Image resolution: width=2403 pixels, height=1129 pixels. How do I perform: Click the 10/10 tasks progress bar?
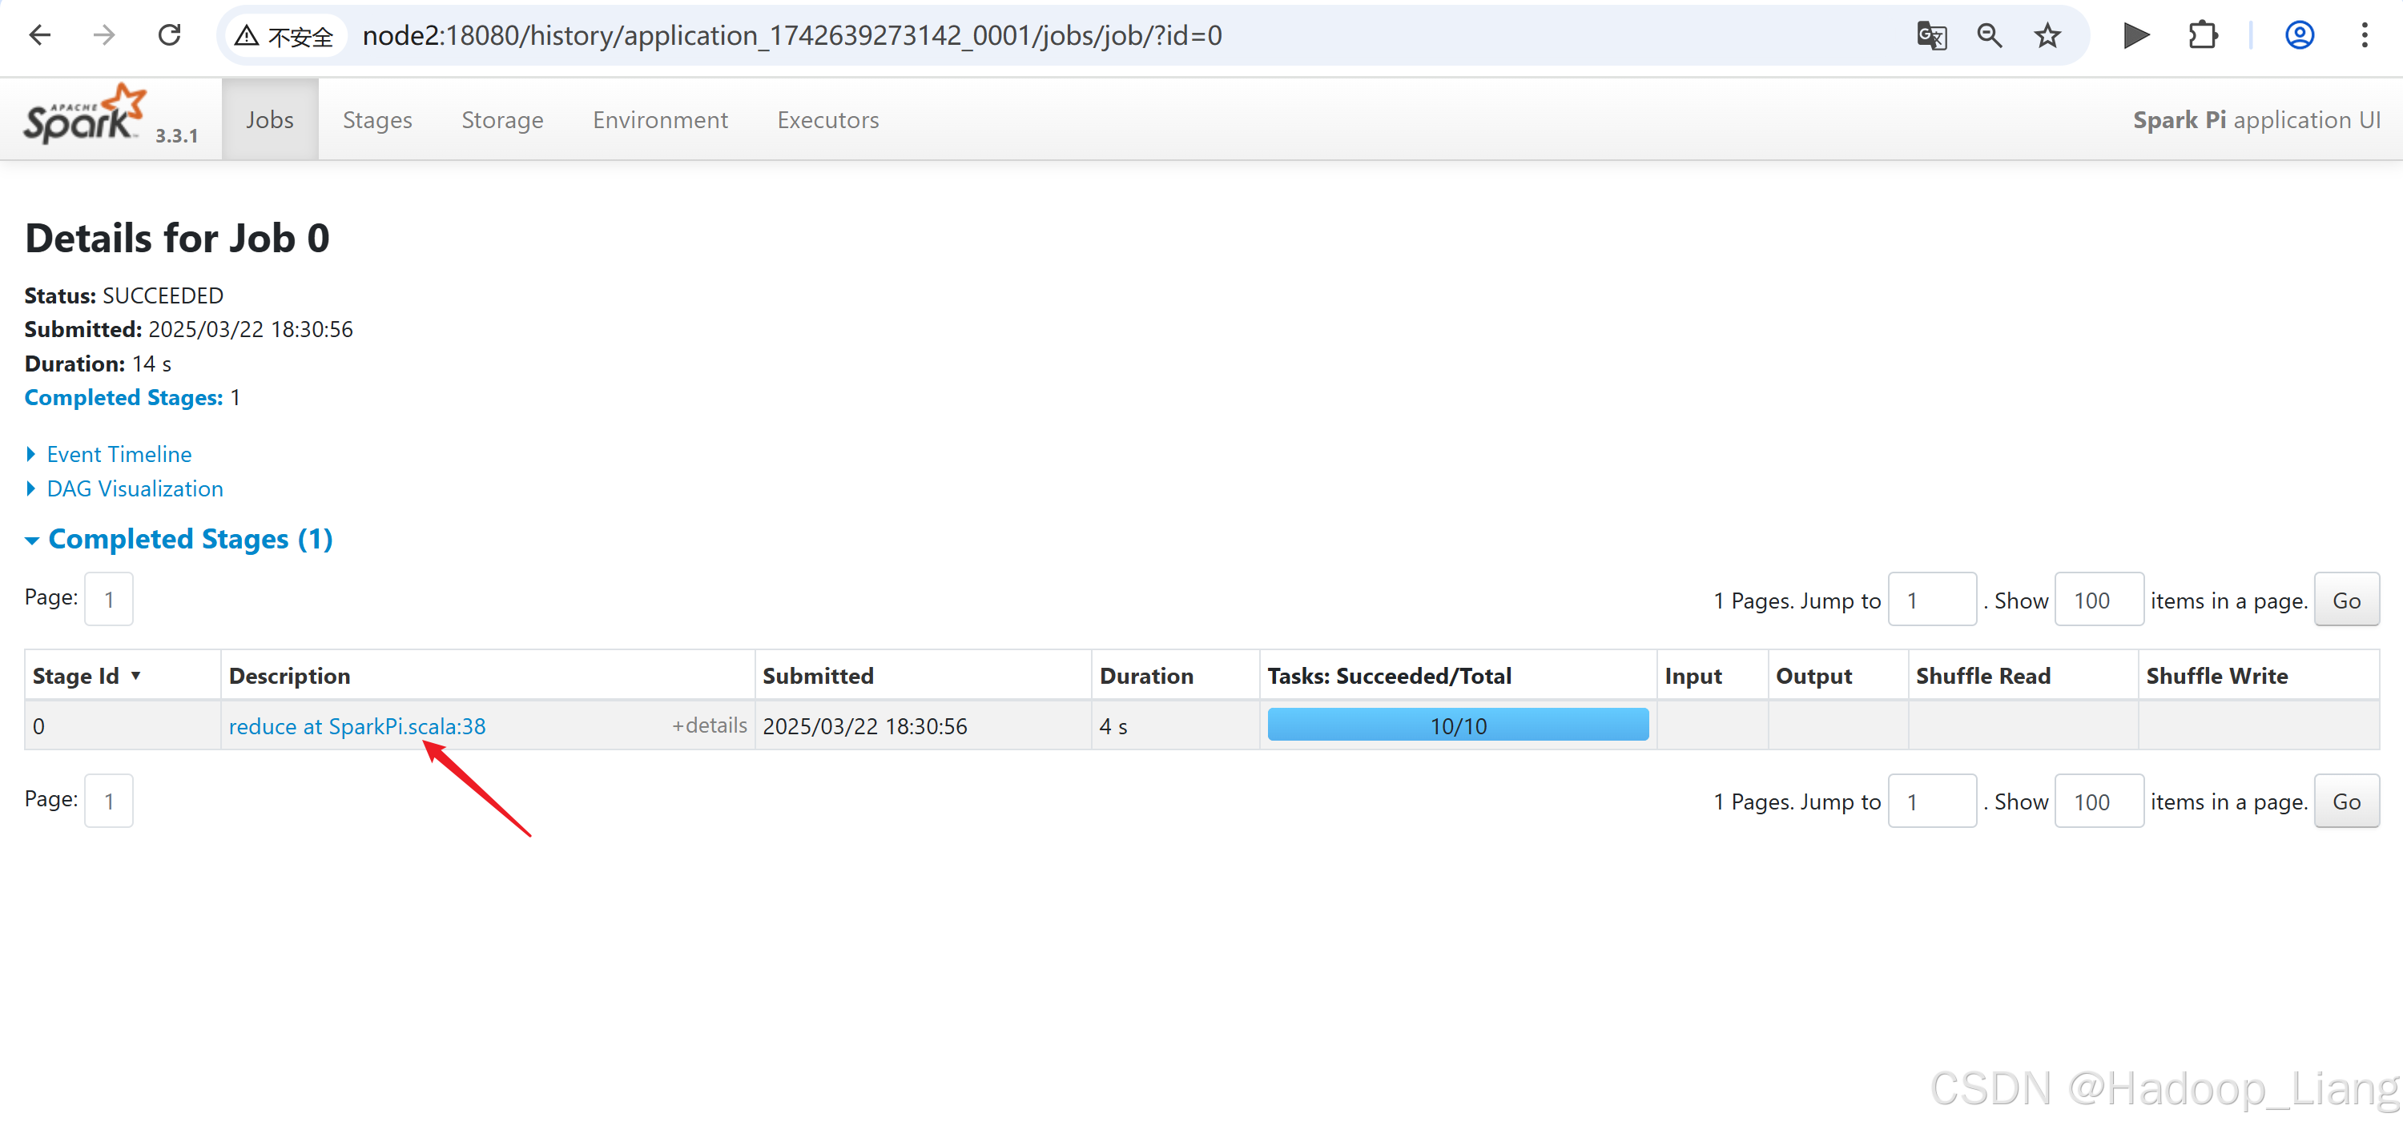click(x=1457, y=726)
